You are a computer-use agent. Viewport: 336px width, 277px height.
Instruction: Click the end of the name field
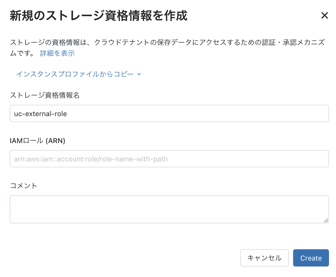(x=324, y=113)
